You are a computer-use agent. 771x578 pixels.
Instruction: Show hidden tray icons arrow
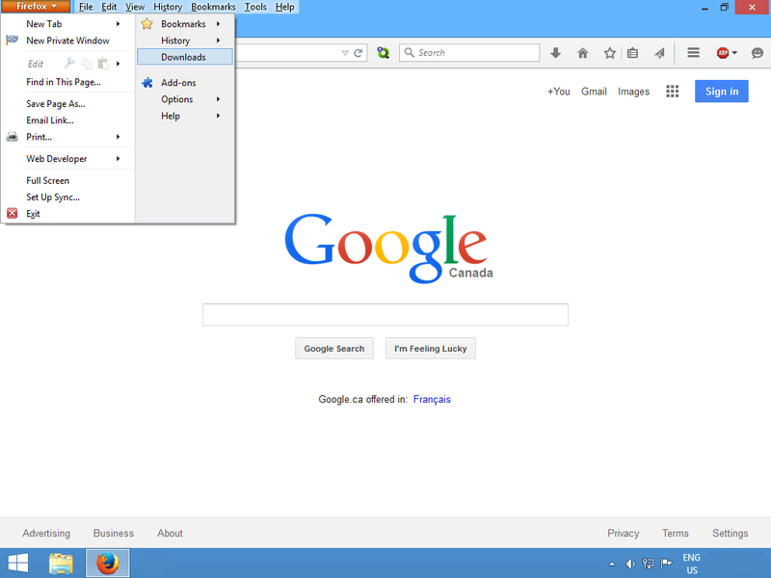coord(612,564)
